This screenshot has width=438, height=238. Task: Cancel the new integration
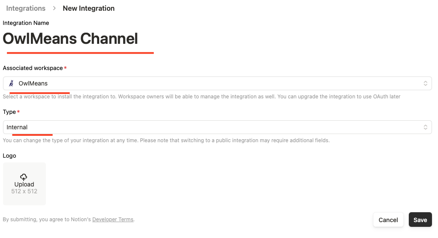click(388, 220)
